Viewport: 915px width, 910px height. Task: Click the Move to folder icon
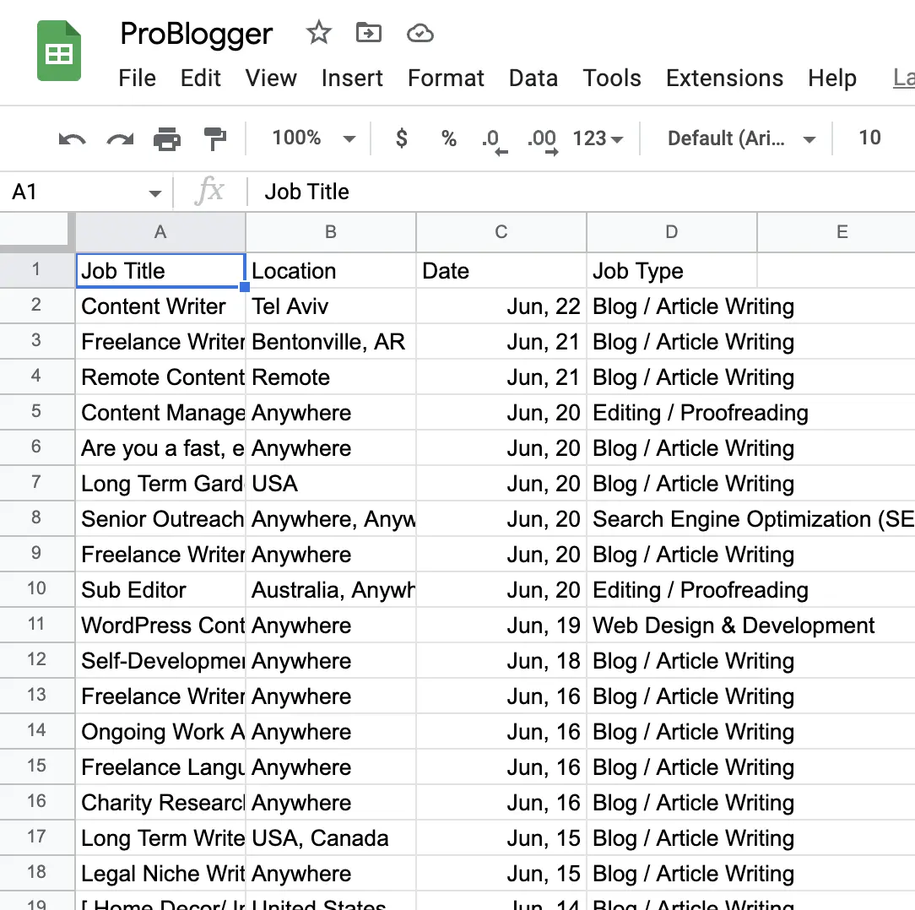pyautogui.click(x=369, y=33)
